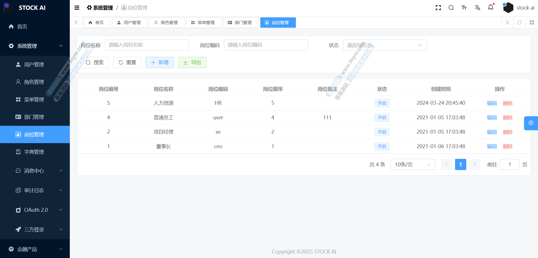Open the tab grid options icon
The image size is (538, 258).
click(x=532, y=23)
